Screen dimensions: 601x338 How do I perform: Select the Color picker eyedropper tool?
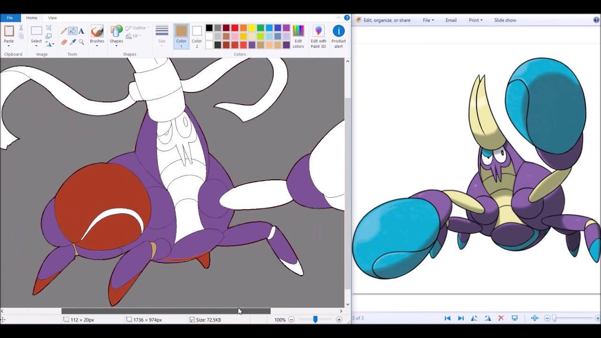pyautogui.click(x=72, y=42)
